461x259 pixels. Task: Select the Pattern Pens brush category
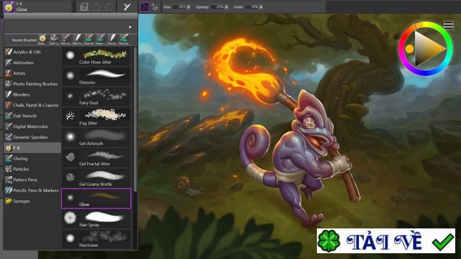(x=32, y=179)
